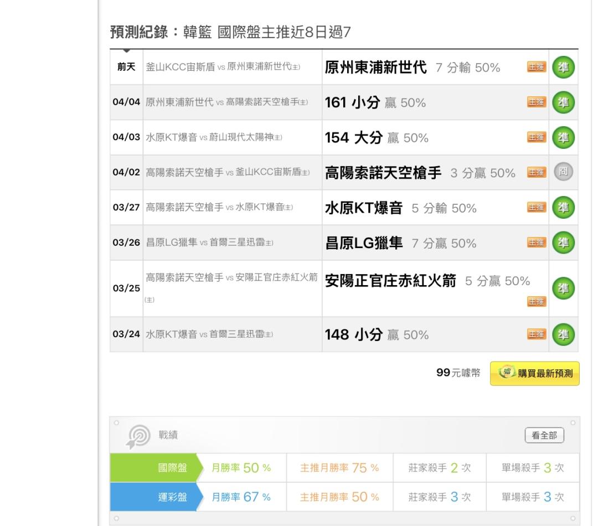This screenshot has width=598, height=526.
Task: Click the green 準 icon on 04/04 row
Action: 564,103
